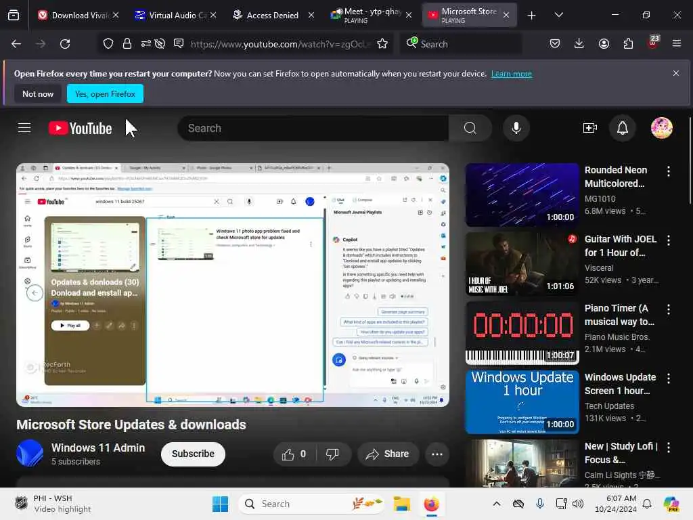The width and height of the screenshot is (693, 520).
Task: Open the YouTube guide hamburger menu
Action: [24, 128]
